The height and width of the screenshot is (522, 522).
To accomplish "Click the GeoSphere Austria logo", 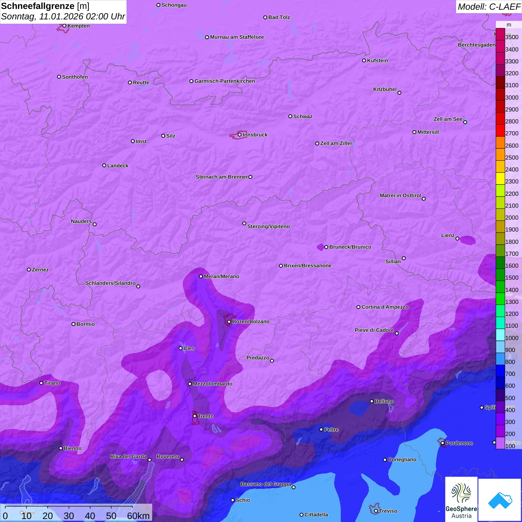I will point(461,499).
